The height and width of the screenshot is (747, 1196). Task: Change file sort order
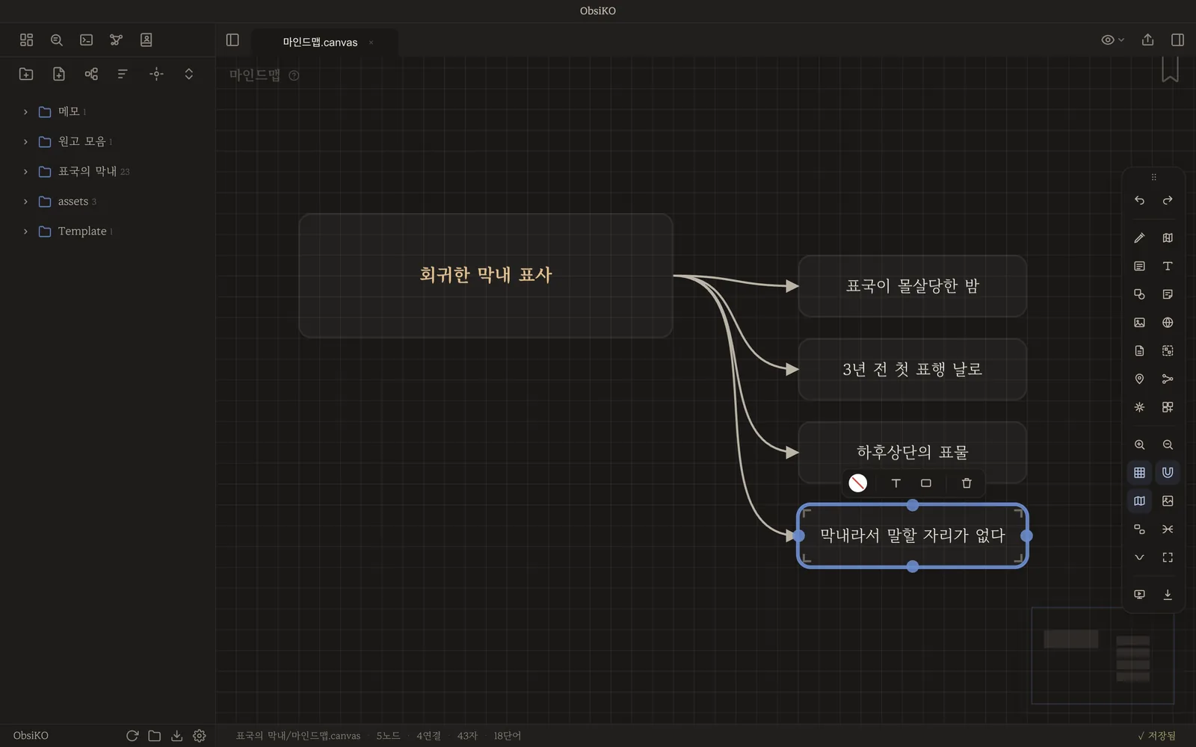pyautogui.click(x=123, y=74)
